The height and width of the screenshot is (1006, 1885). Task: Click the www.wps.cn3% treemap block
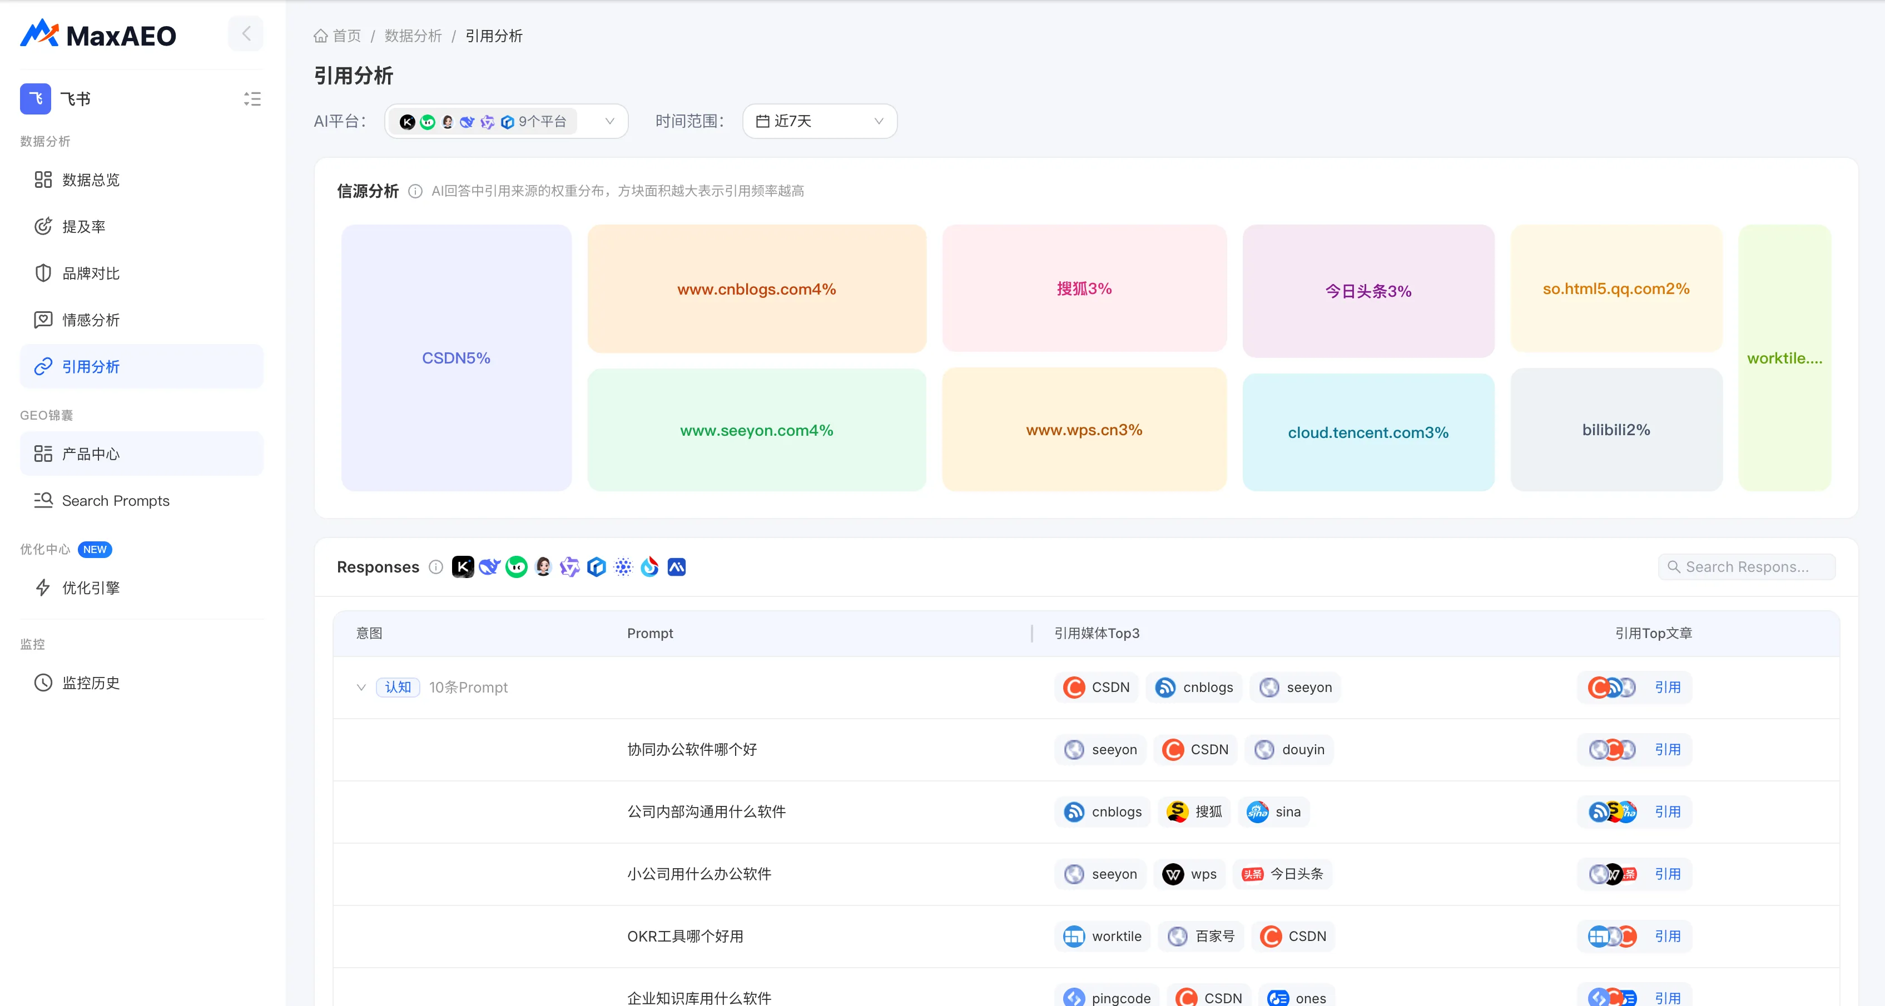tap(1084, 430)
